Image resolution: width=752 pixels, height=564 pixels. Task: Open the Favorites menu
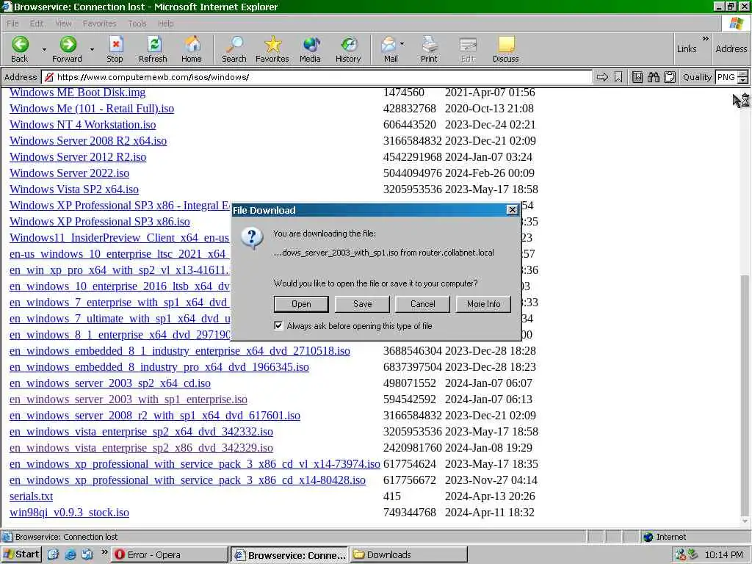[99, 23]
